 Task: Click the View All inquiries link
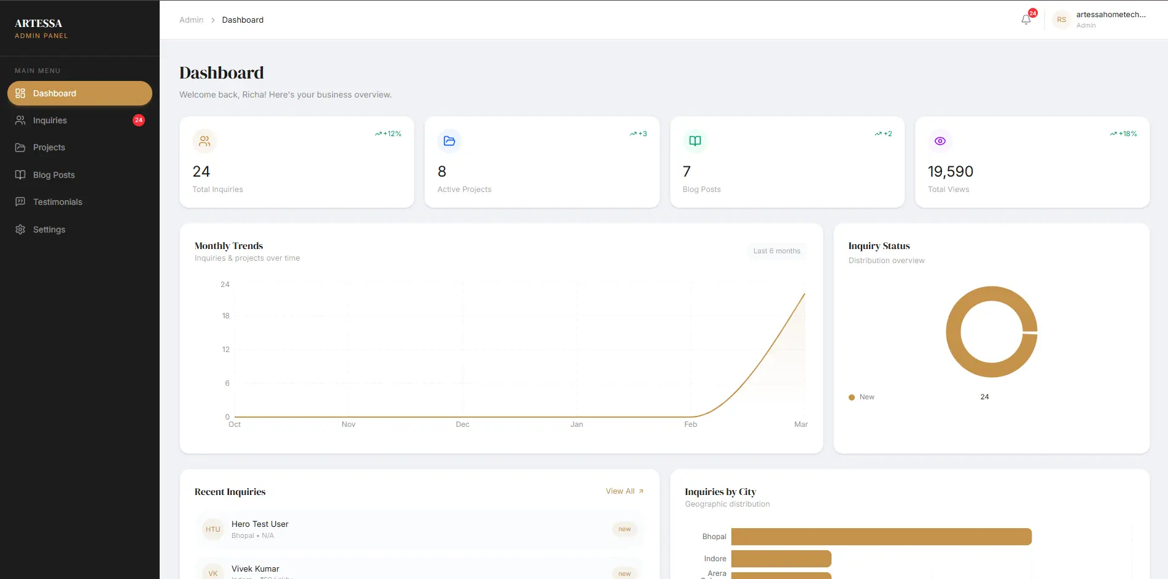pos(624,491)
